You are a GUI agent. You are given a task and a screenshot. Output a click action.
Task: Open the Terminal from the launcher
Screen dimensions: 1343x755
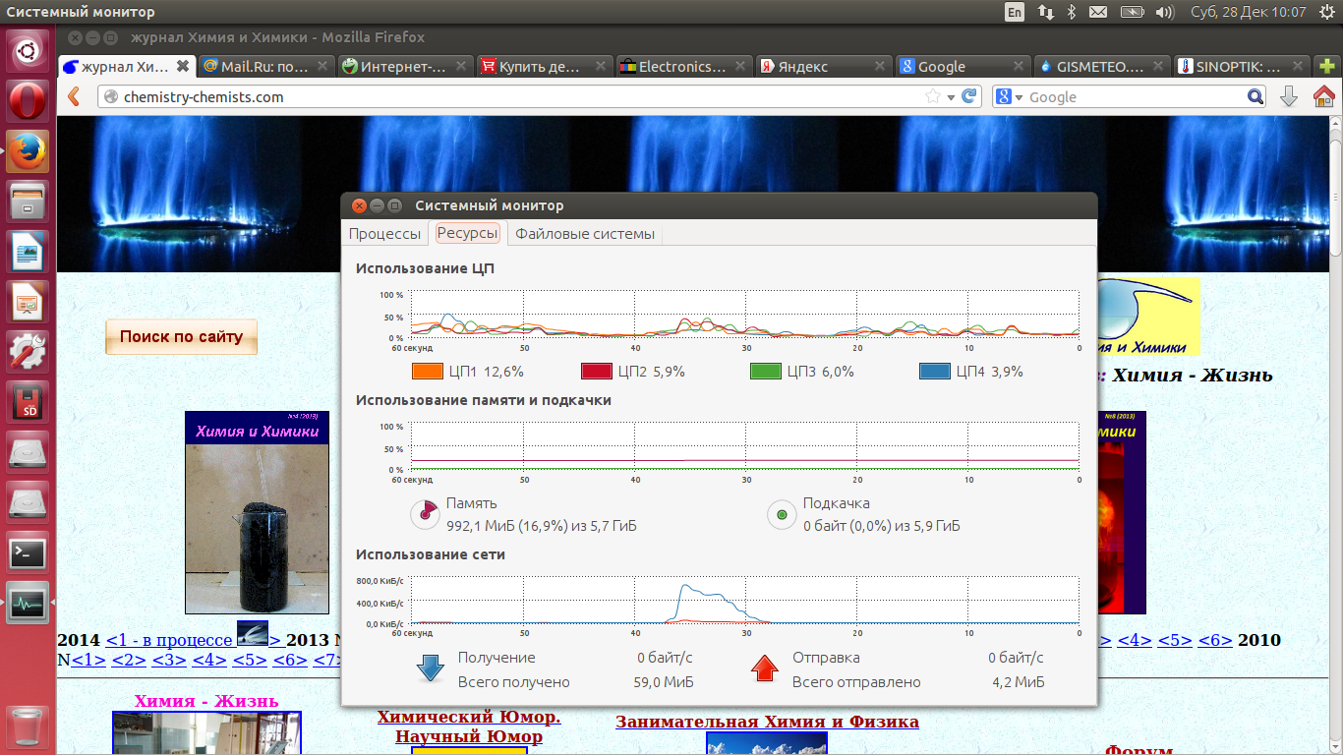point(29,552)
